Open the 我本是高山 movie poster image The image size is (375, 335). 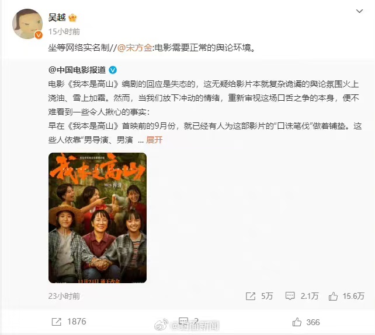(98, 218)
